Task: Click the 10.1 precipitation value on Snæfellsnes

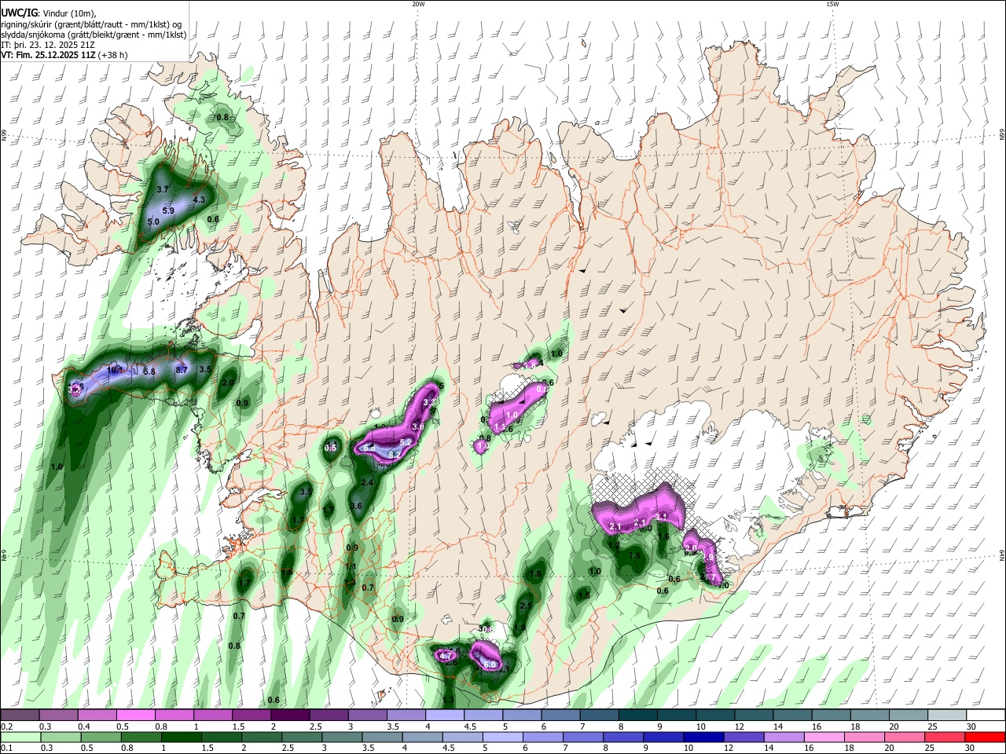Action: 114,370
